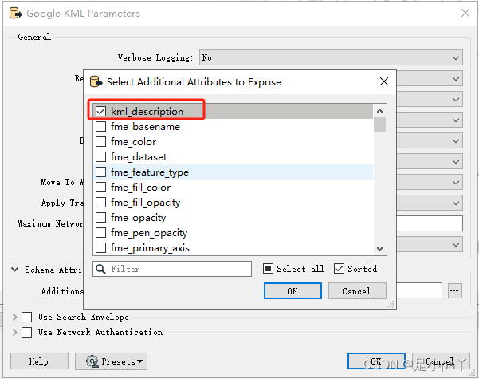479x379 pixels.
Task: Check the fme_basename attribute checkbox
Action: (x=100, y=127)
